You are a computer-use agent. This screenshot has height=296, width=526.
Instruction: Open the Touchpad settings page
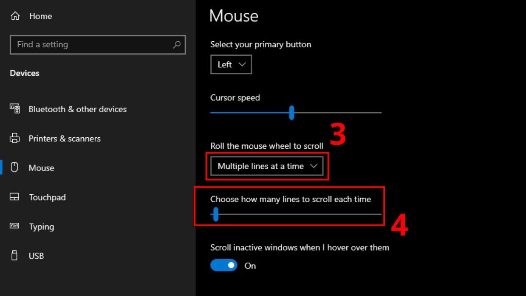point(47,197)
